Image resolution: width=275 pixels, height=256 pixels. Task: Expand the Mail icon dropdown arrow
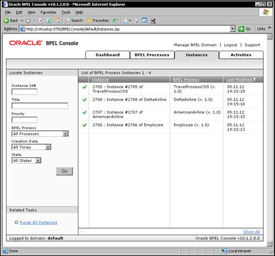click(130, 21)
